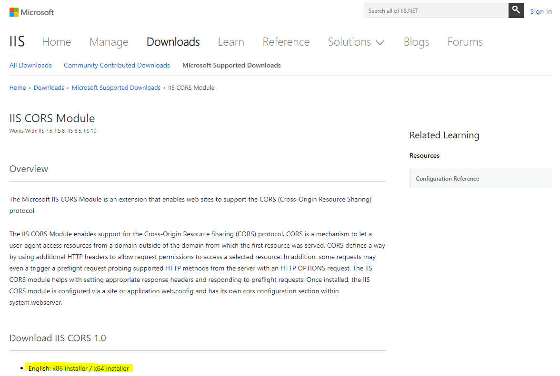Click the IIS CORS Module heading
Screen dimensions: 560x376
[x=52, y=118]
